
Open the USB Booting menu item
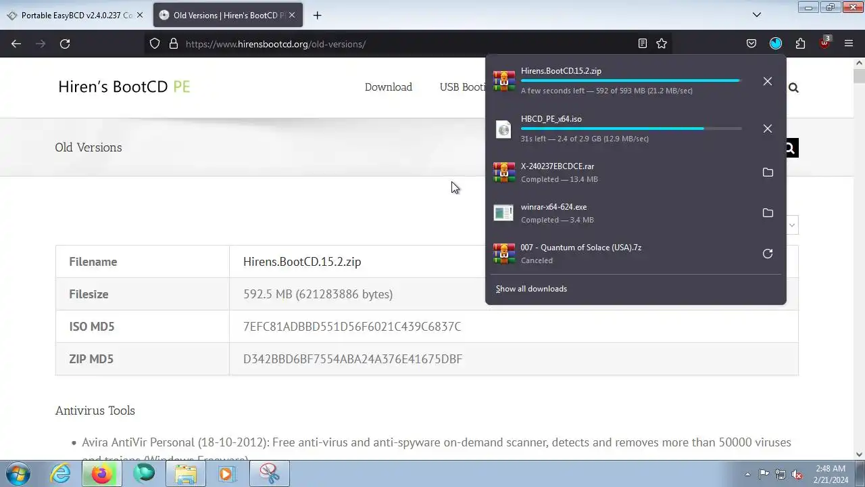pyautogui.click(x=462, y=87)
